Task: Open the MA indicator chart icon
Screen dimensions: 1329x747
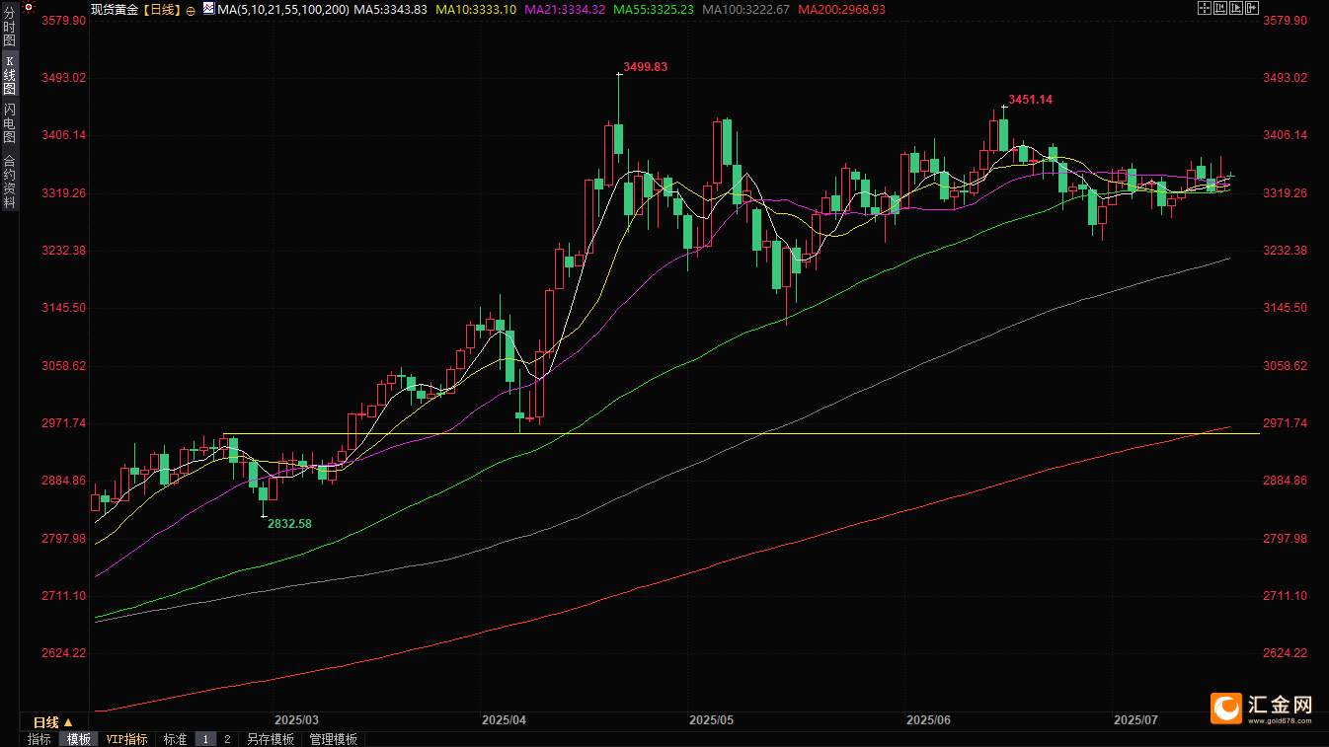Action: point(208,8)
